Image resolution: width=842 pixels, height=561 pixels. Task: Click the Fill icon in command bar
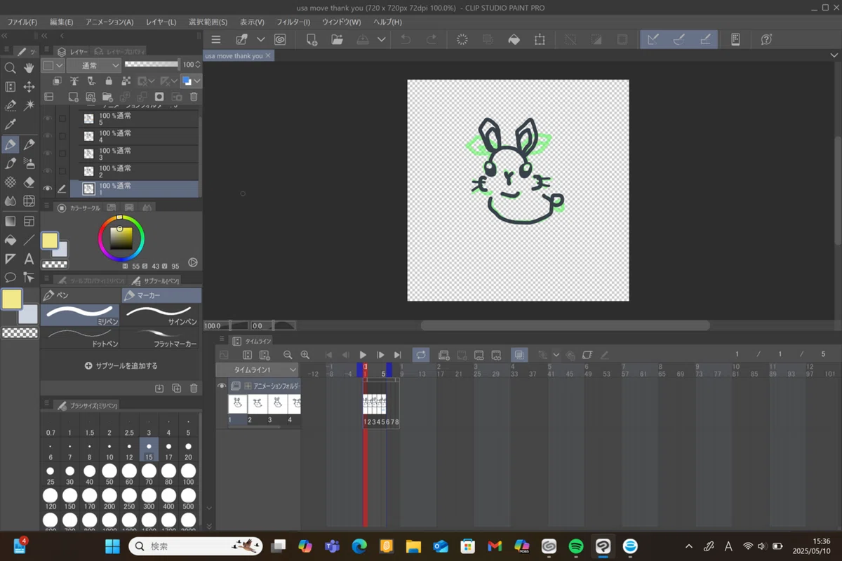coord(514,40)
